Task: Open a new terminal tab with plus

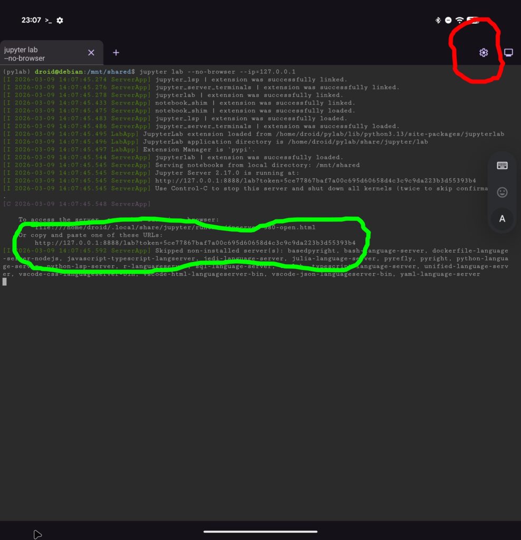Action: pos(116,53)
